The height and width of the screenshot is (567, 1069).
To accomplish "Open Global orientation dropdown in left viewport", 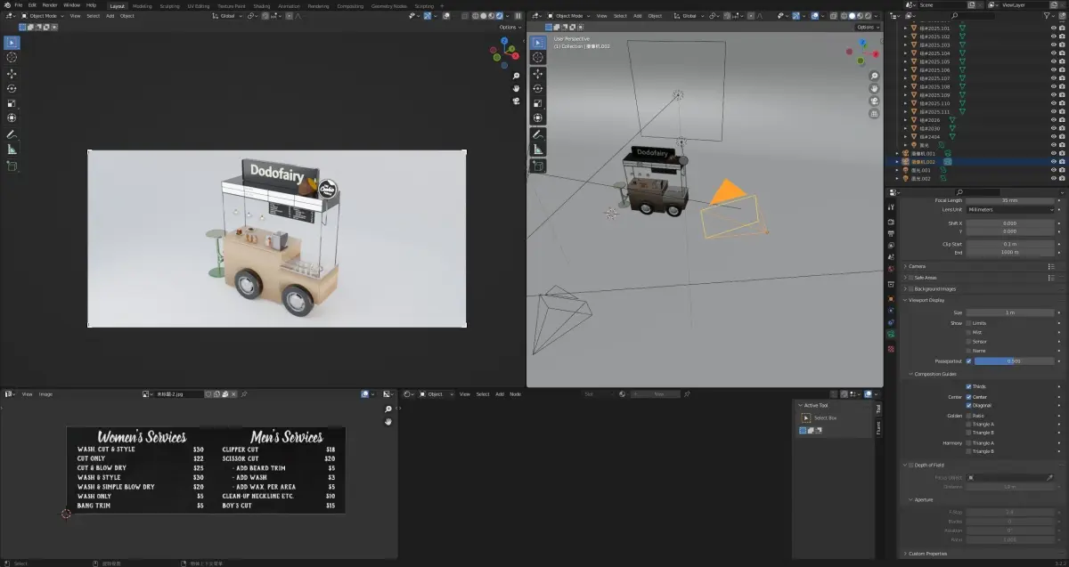I will (x=226, y=16).
